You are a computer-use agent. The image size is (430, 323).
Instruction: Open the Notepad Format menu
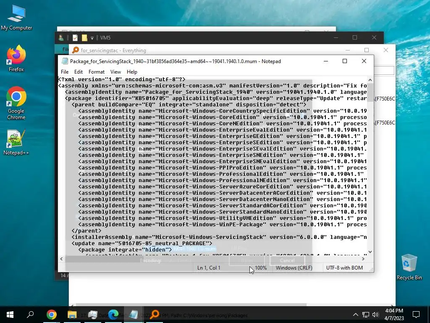(97, 71)
